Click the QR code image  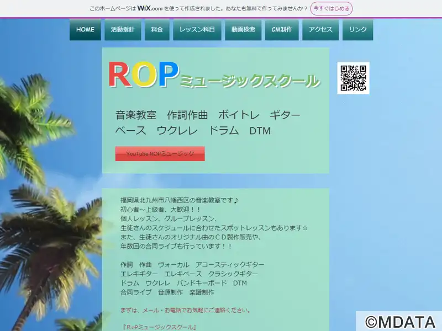tap(353, 78)
